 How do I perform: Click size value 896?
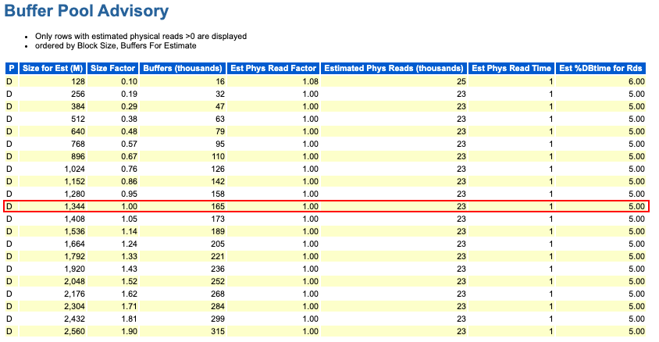[78, 156]
